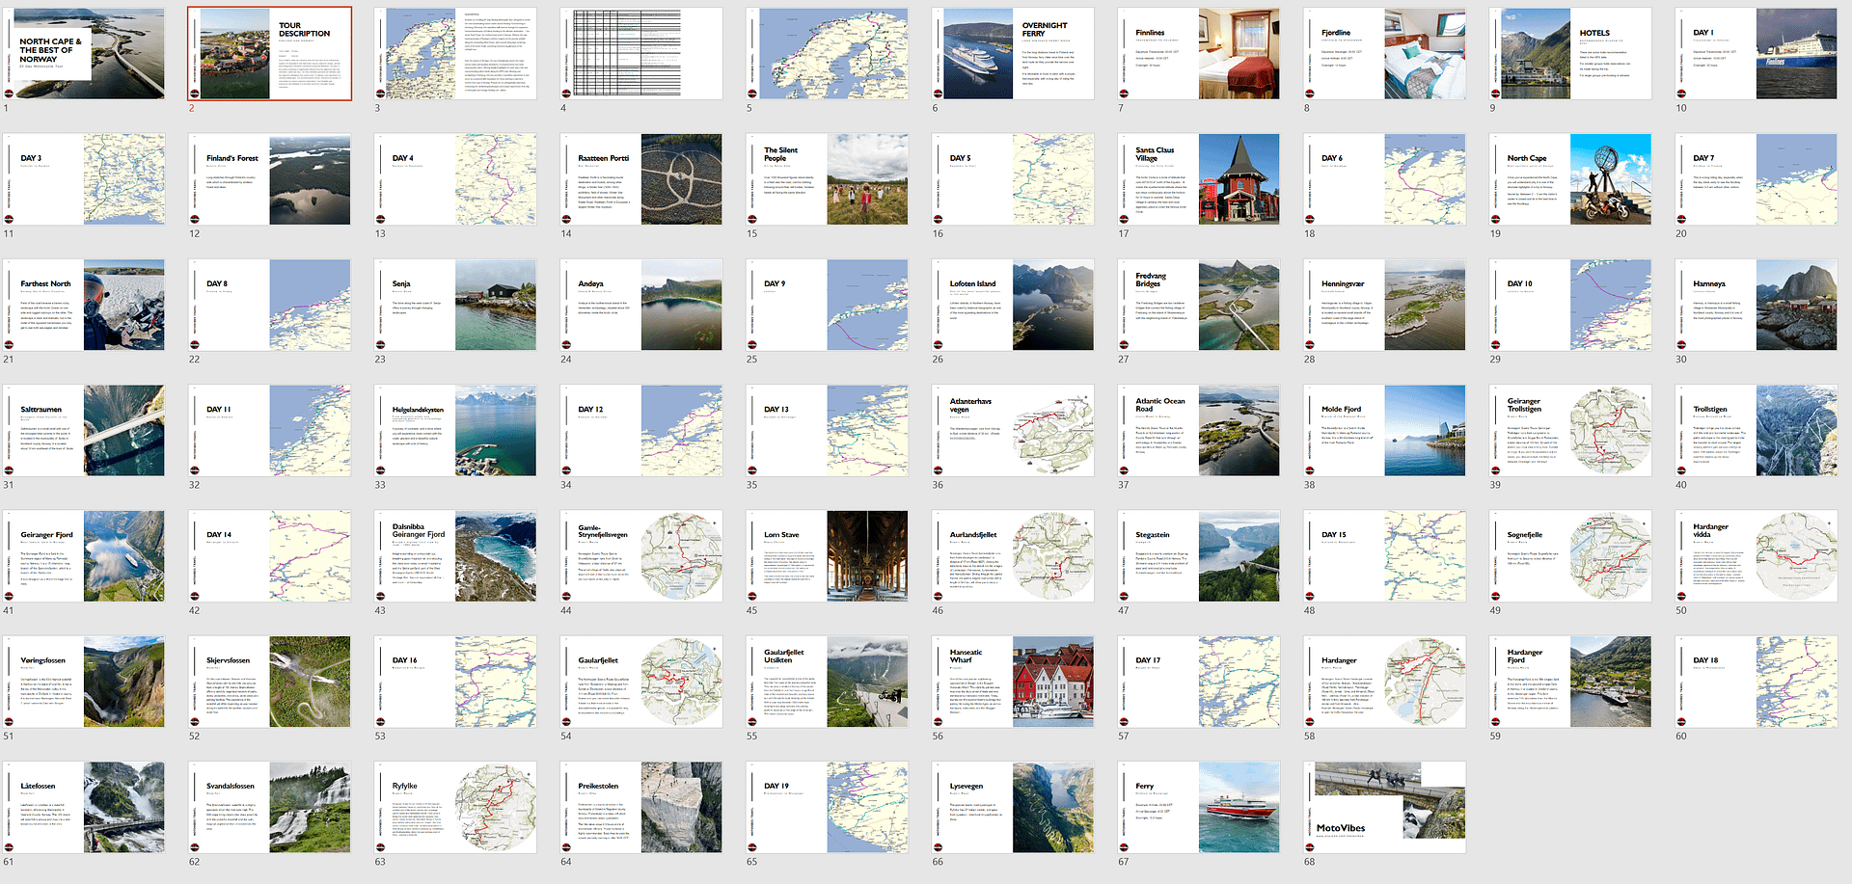The height and width of the screenshot is (884, 1852).
Task: Select the final MotoVibes slide
Action: (1384, 807)
